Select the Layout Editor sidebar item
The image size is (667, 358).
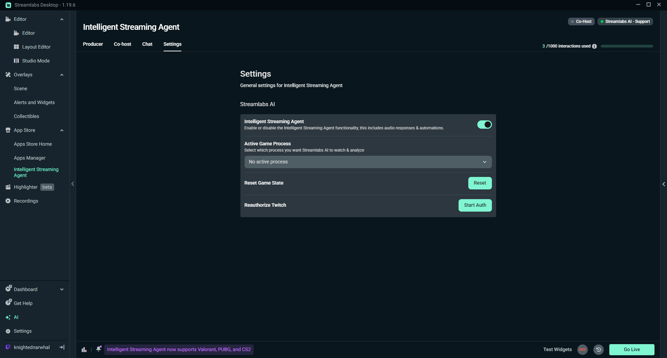point(36,46)
